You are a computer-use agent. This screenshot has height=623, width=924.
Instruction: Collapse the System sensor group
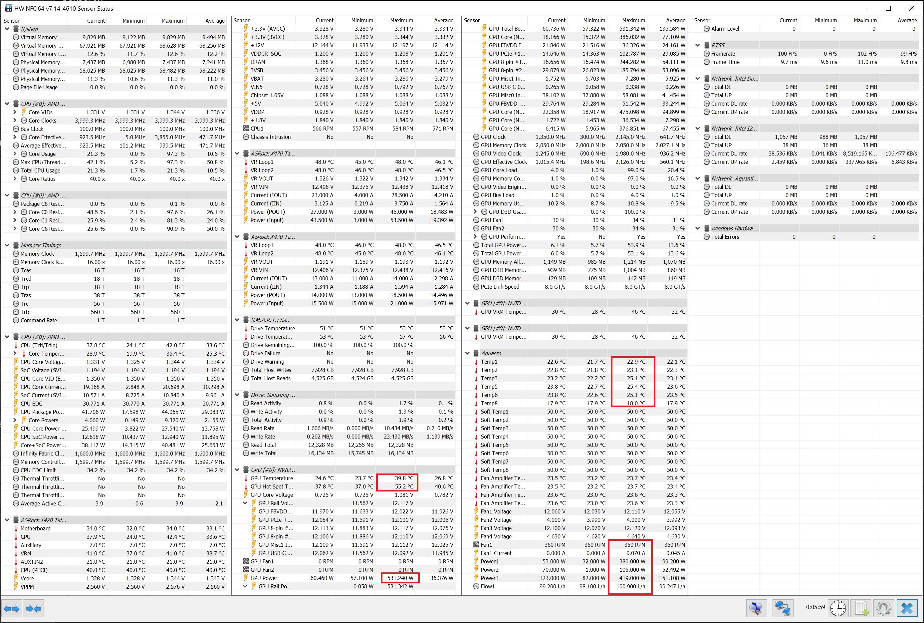[7, 29]
